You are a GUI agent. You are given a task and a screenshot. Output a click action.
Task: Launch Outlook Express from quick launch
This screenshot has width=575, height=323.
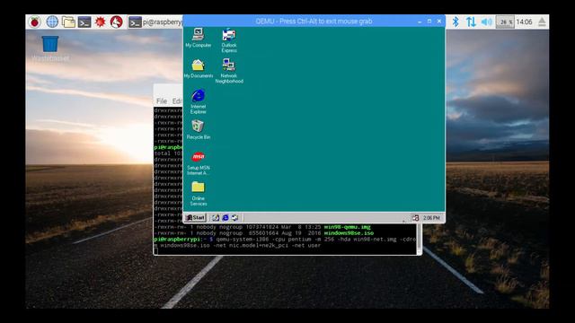coord(235,218)
